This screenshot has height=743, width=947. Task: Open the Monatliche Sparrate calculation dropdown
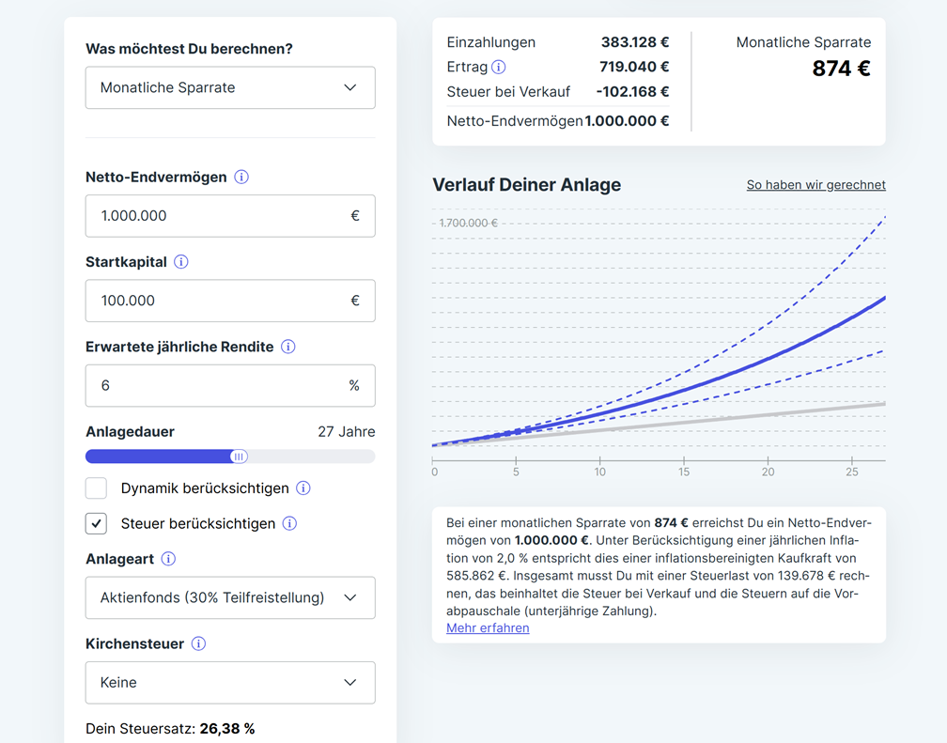click(230, 87)
